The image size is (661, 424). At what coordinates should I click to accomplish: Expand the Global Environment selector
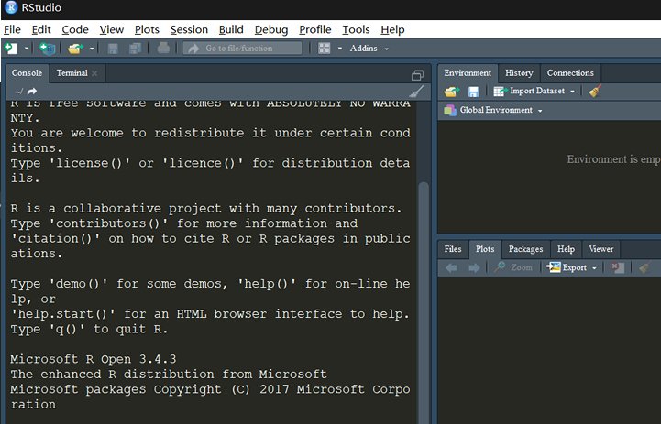click(x=493, y=111)
